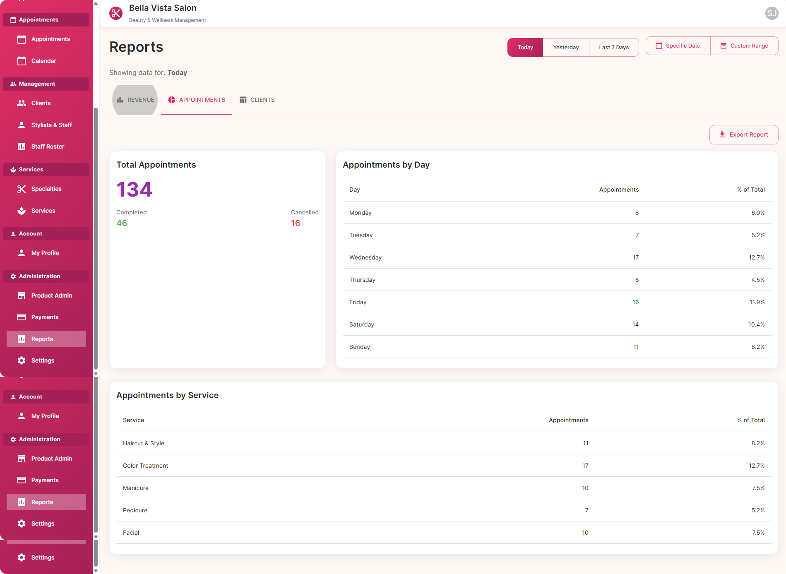
Task: Open the SJ user avatar
Action: (x=772, y=13)
